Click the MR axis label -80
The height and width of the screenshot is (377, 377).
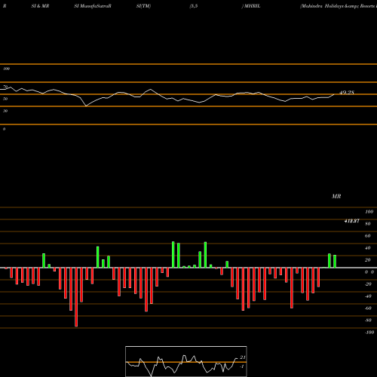click(368, 320)
